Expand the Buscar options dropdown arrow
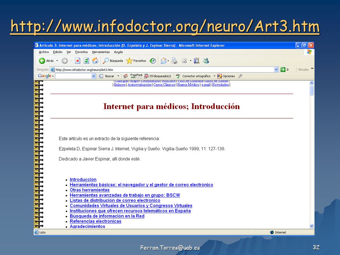This screenshot has height=255, width=340. pyautogui.click(x=118, y=76)
